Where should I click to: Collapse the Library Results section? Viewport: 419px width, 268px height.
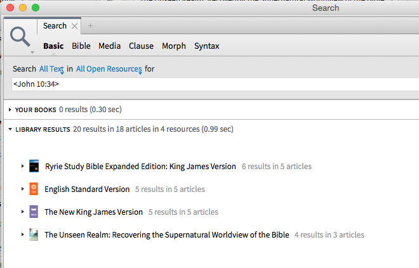10,129
